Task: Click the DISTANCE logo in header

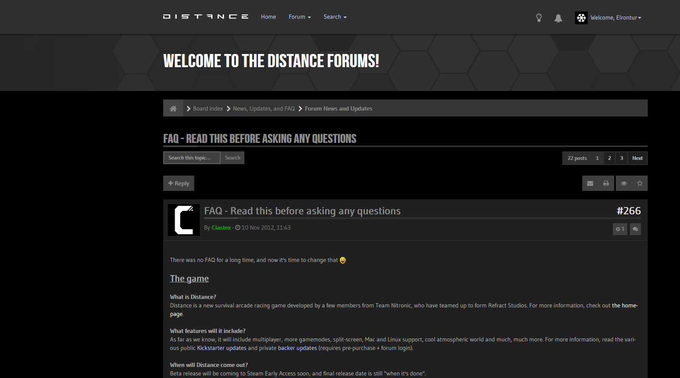Action: 206,17
